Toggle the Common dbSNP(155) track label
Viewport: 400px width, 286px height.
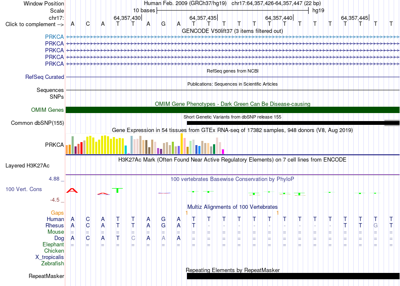[37, 123]
